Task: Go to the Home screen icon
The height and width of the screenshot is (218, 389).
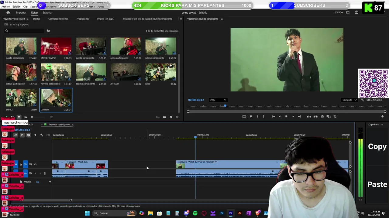Action: (x=8, y=12)
